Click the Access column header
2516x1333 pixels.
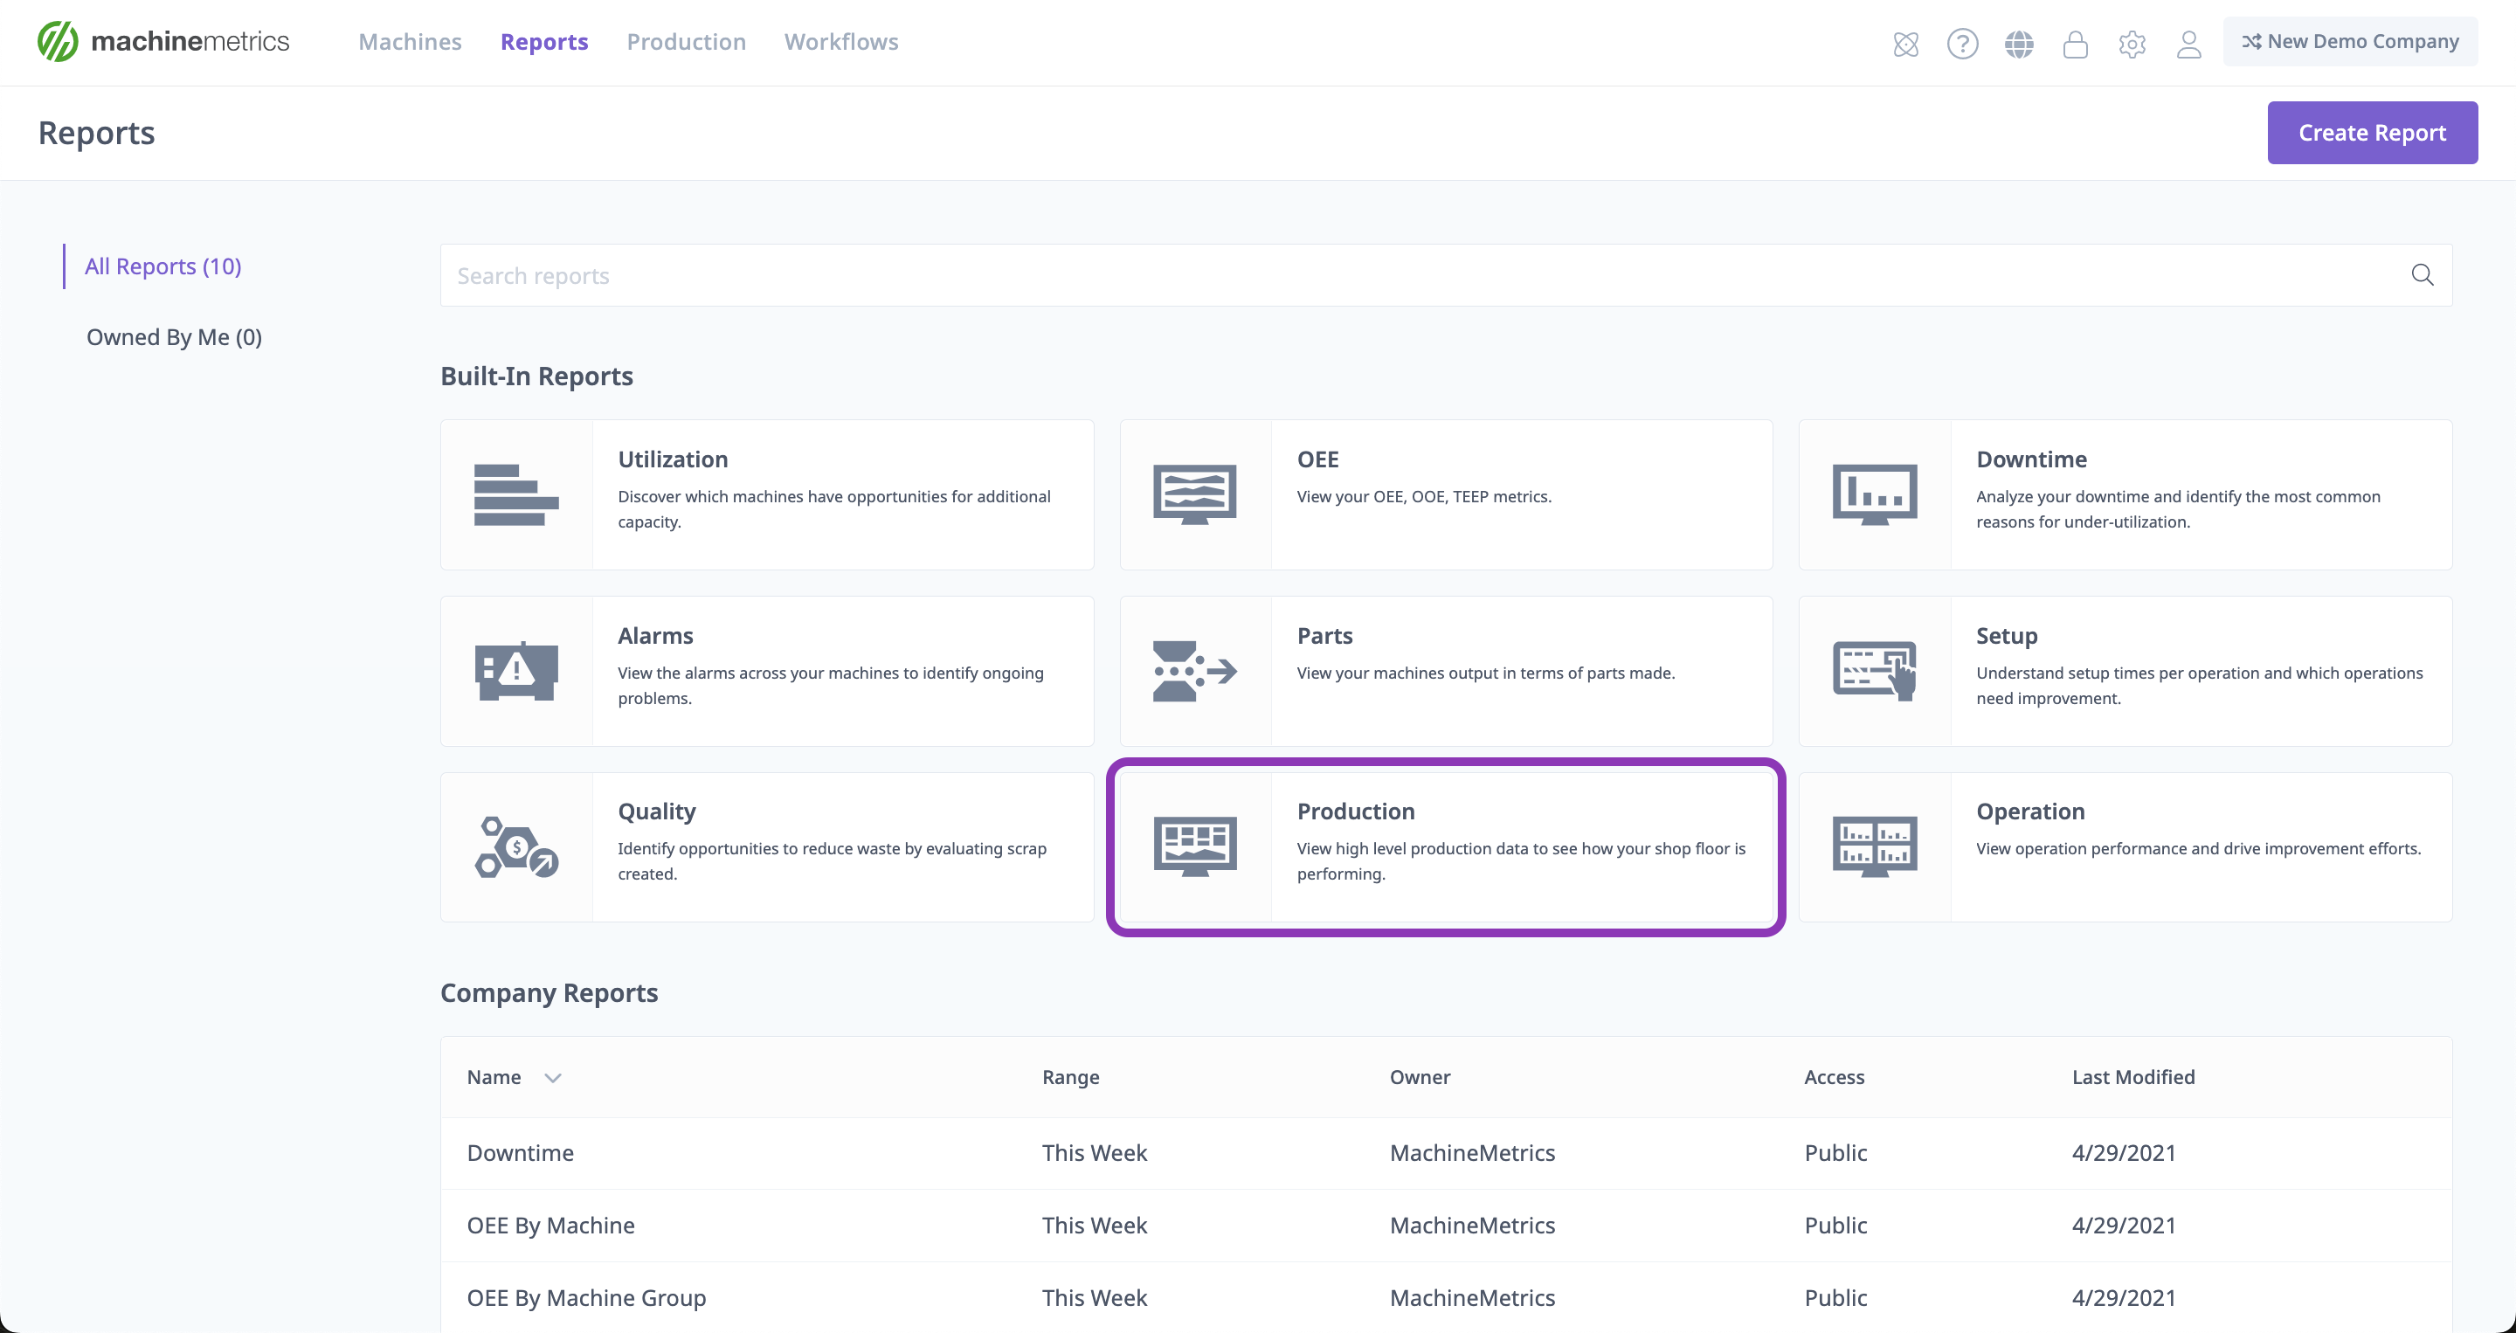point(1834,1077)
